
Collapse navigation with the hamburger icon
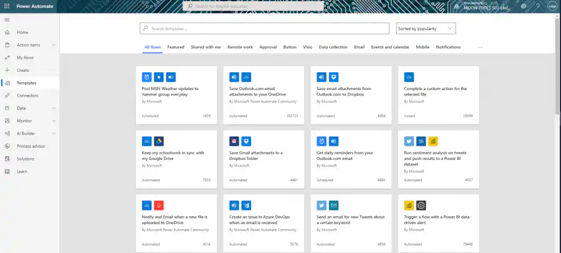[7, 20]
